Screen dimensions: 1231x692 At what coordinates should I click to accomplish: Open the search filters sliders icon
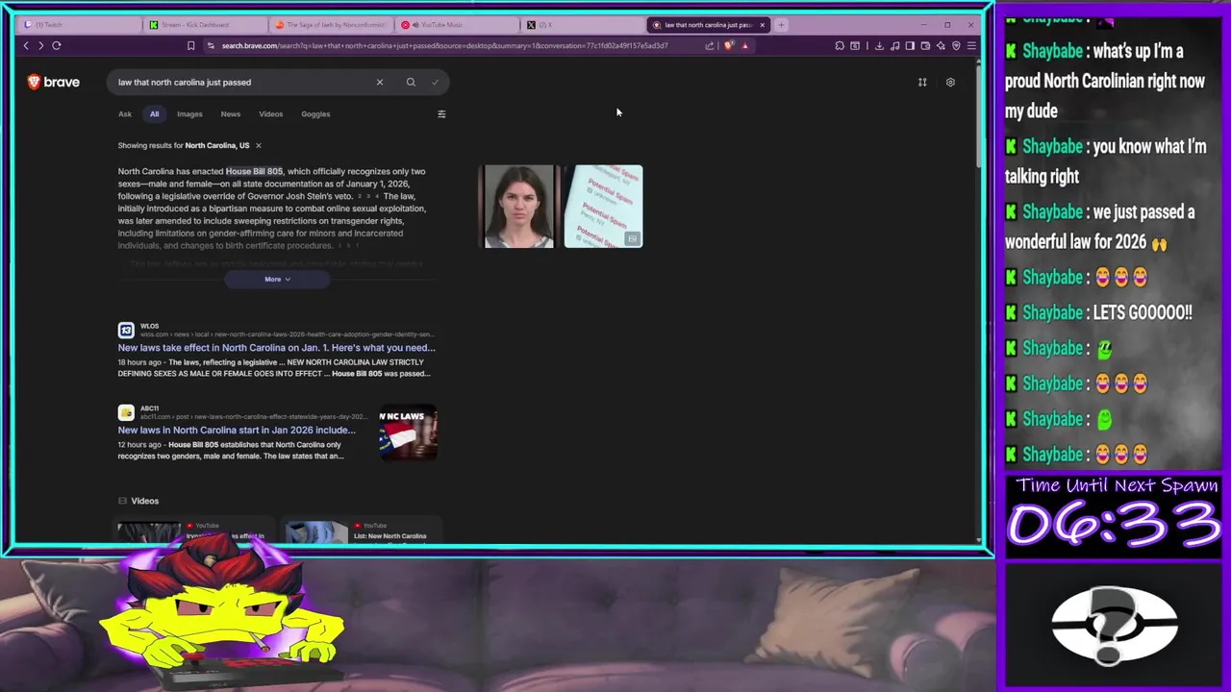point(441,113)
